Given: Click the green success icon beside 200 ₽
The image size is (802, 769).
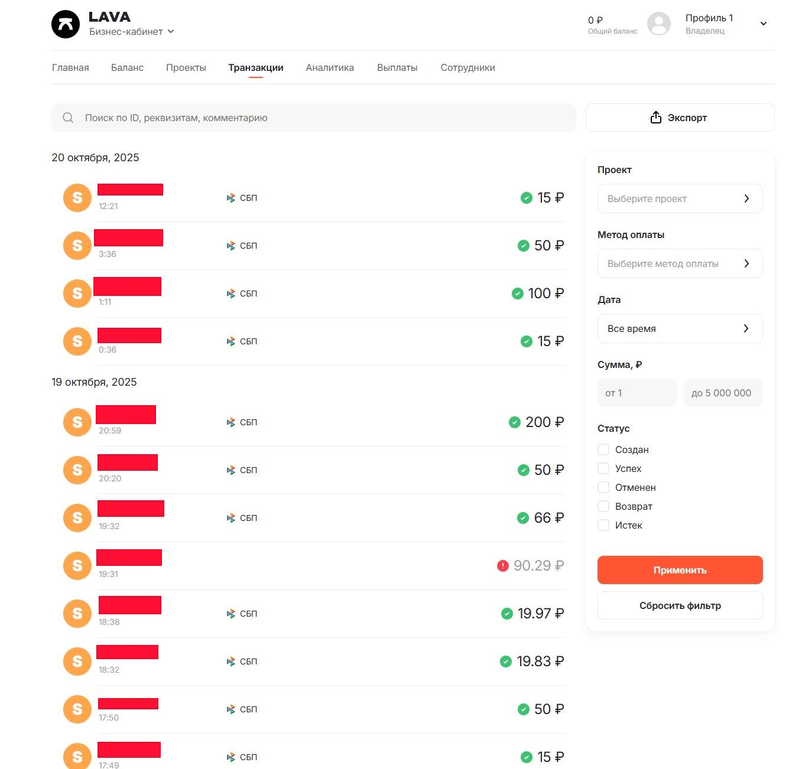Looking at the screenshot, I should pyautogui.click(x=515, y=422).
